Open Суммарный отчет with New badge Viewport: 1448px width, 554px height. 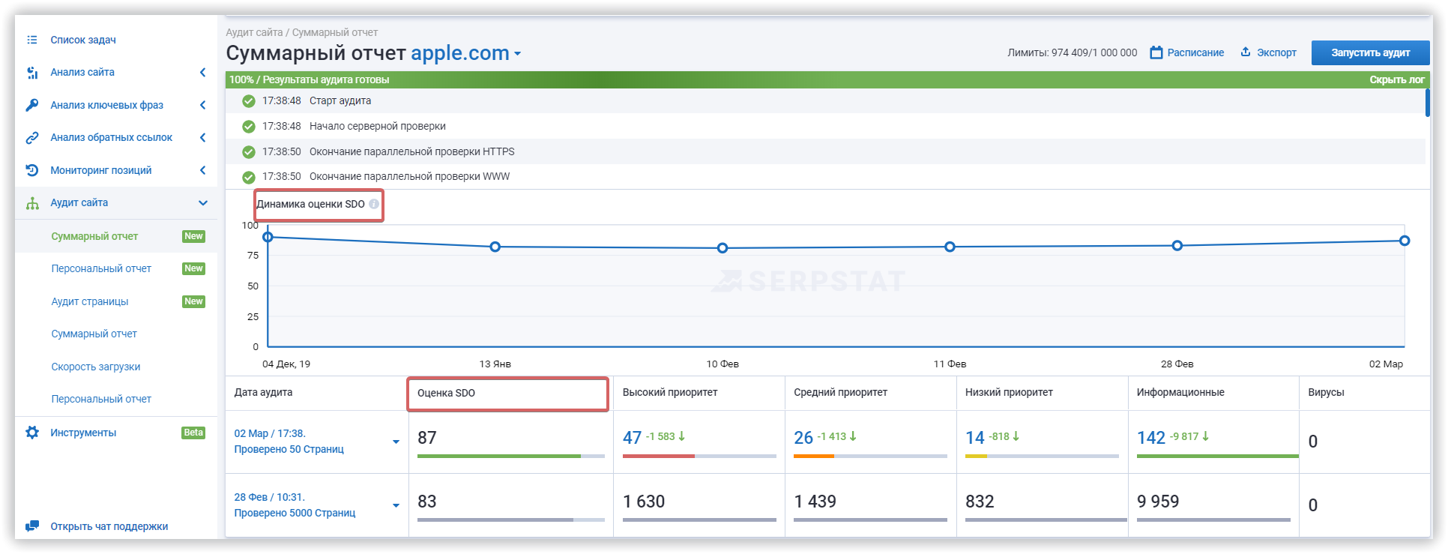pos(94,236)
